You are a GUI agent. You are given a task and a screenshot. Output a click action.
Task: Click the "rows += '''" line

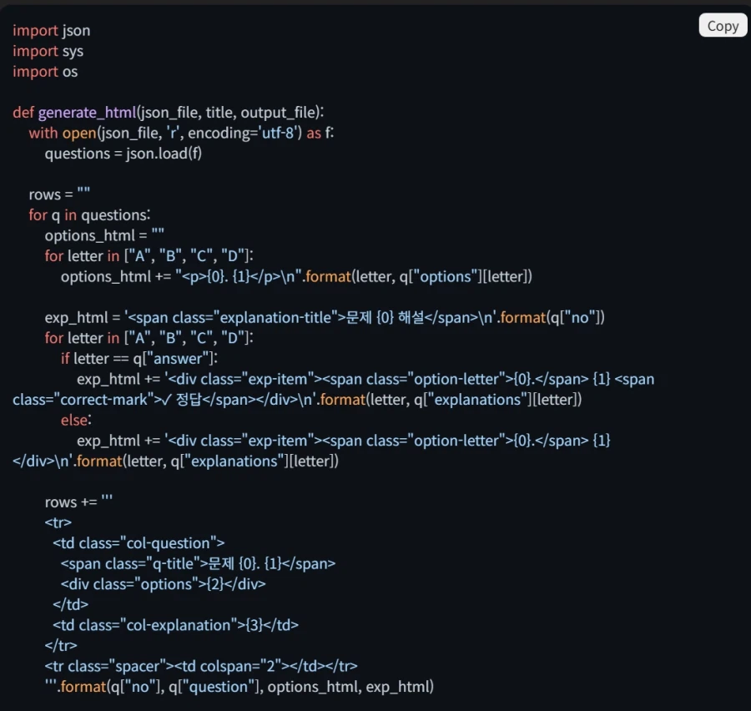click(x=78, y=502)
